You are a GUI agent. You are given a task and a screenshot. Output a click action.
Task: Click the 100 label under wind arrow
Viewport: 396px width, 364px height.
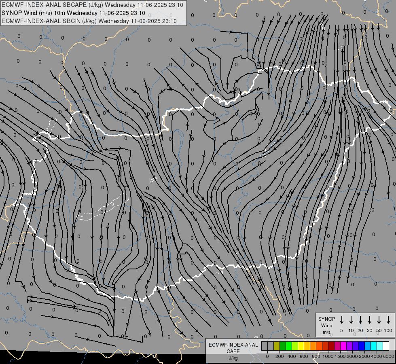(x=388, y=330)
